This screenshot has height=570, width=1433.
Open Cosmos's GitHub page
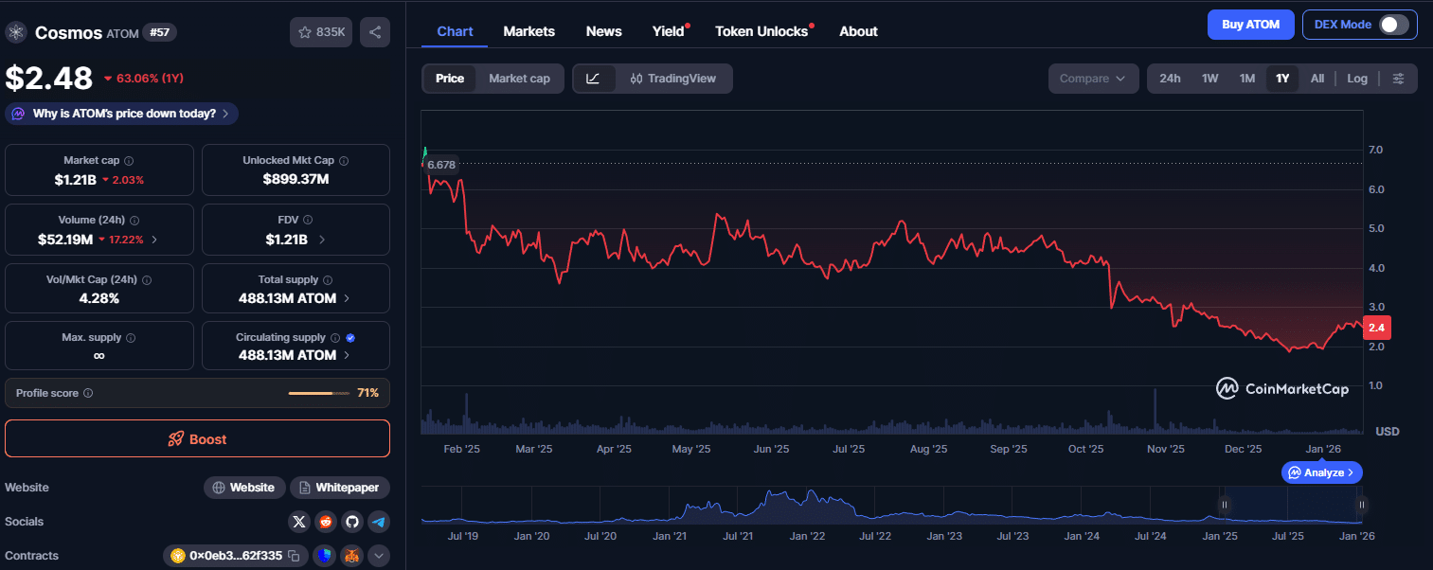351,521
